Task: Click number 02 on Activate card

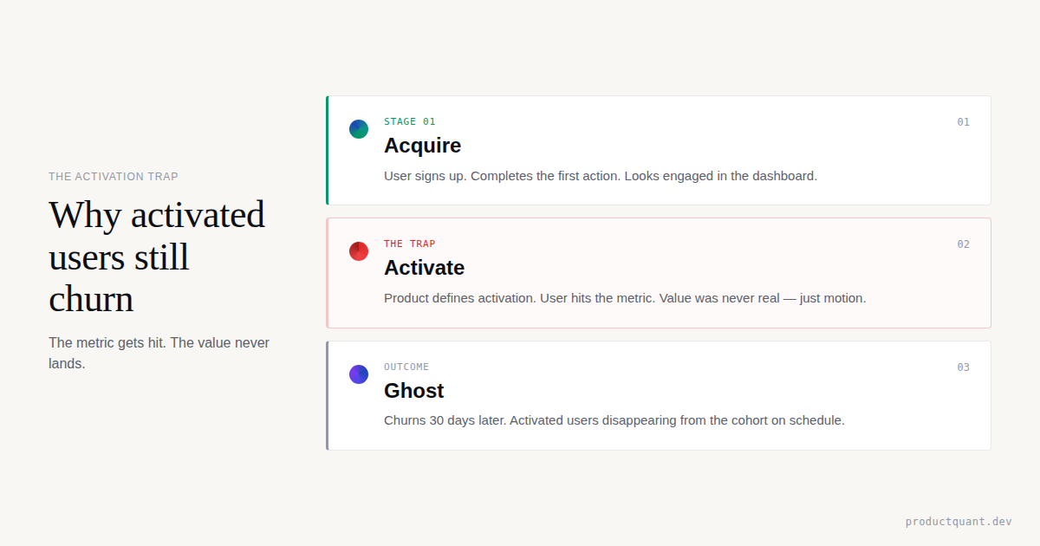Action: 963,244
